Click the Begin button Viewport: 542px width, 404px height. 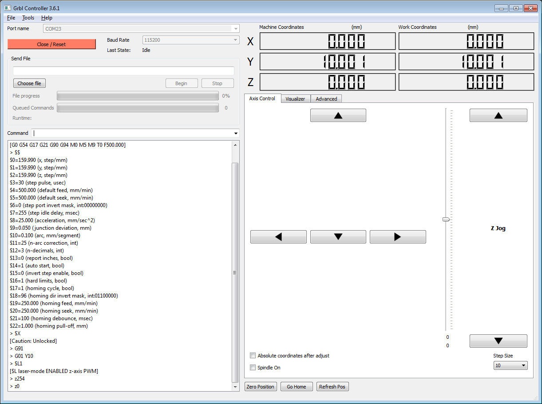click(x=181, y=83)
